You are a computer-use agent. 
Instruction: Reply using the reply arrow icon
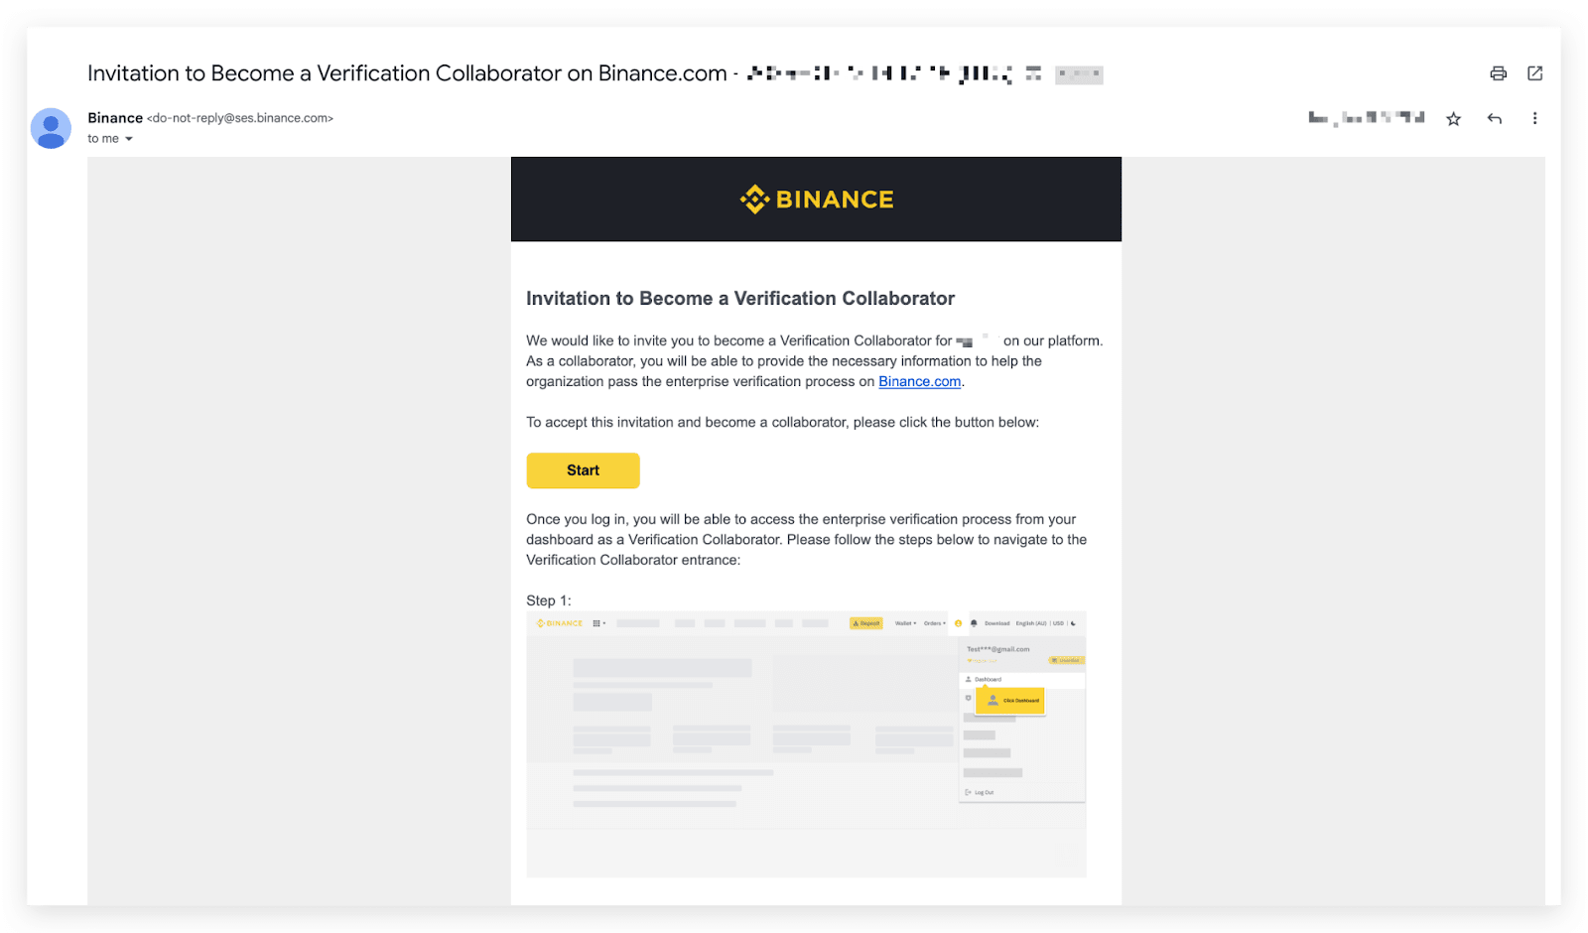click(x=1494, y=119)
